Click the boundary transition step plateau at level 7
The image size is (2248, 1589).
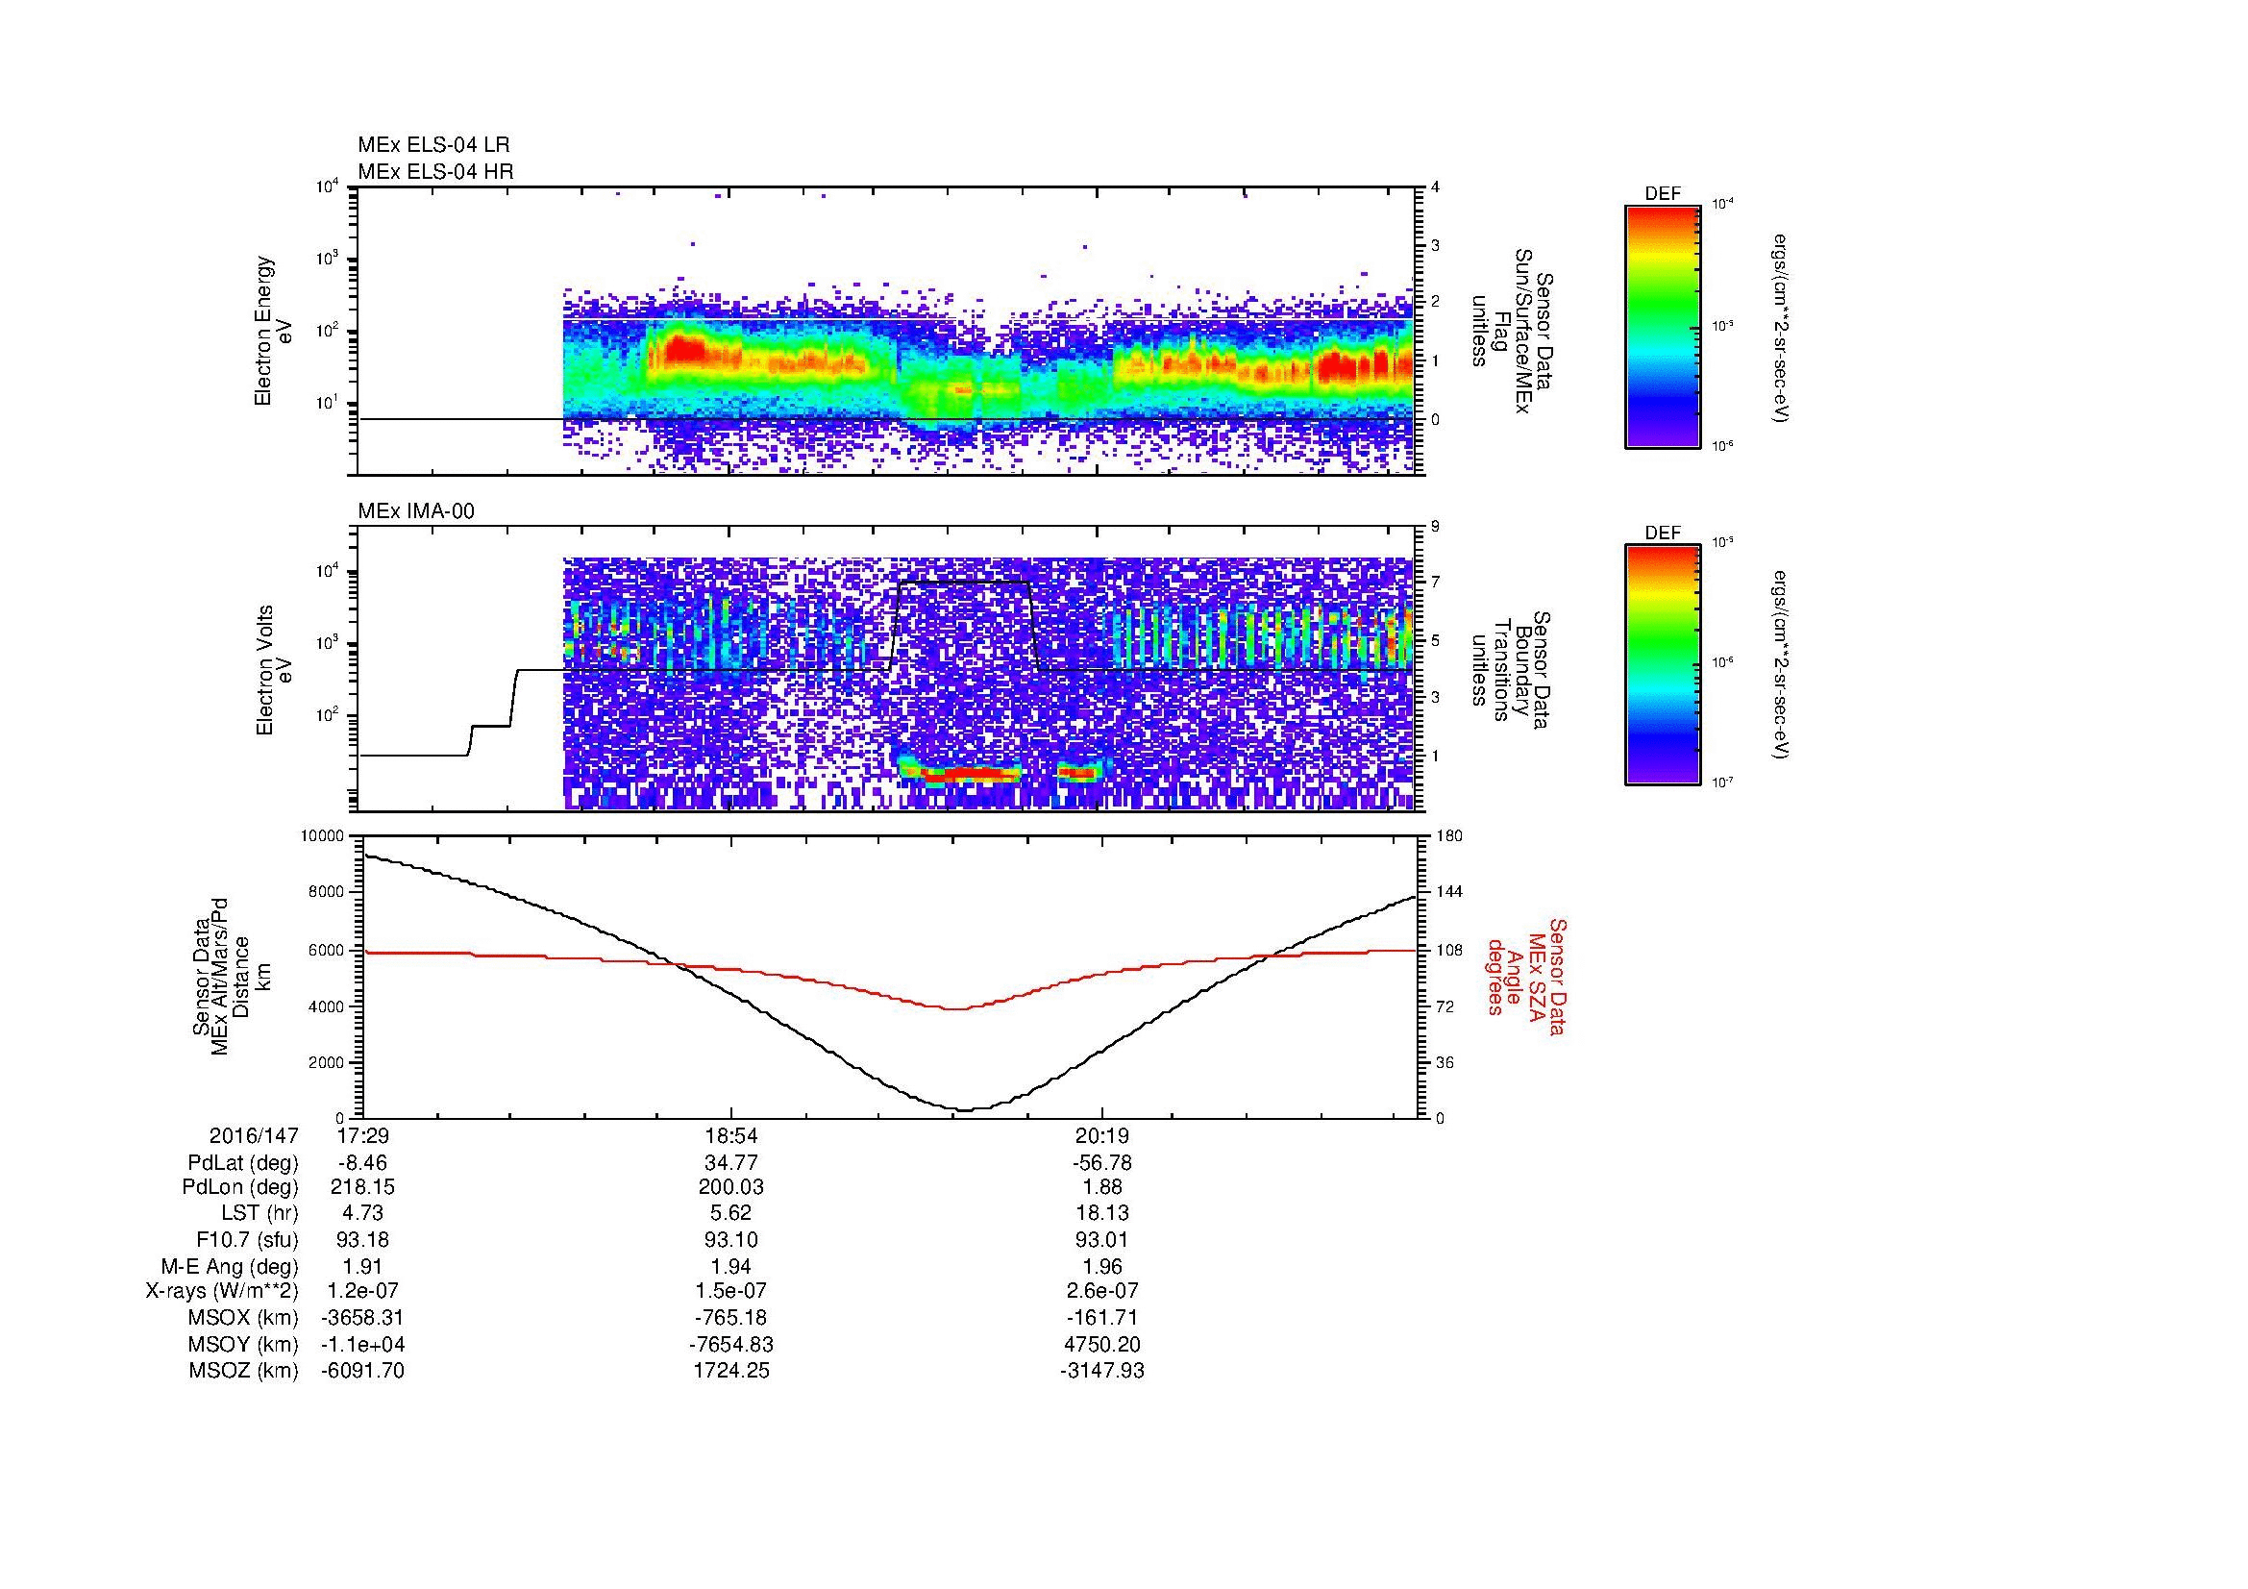pyautogui.click(x=964, y=583)
